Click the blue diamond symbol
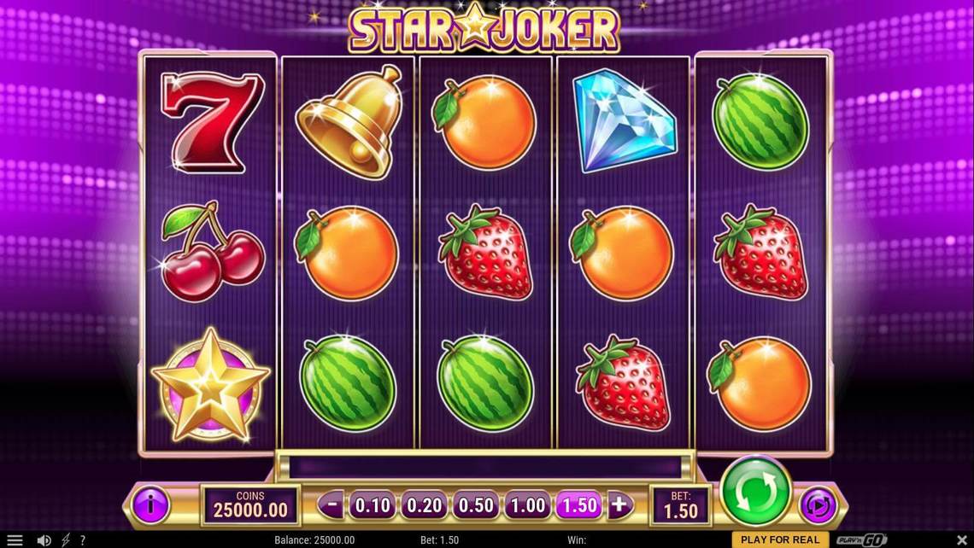 624,120
